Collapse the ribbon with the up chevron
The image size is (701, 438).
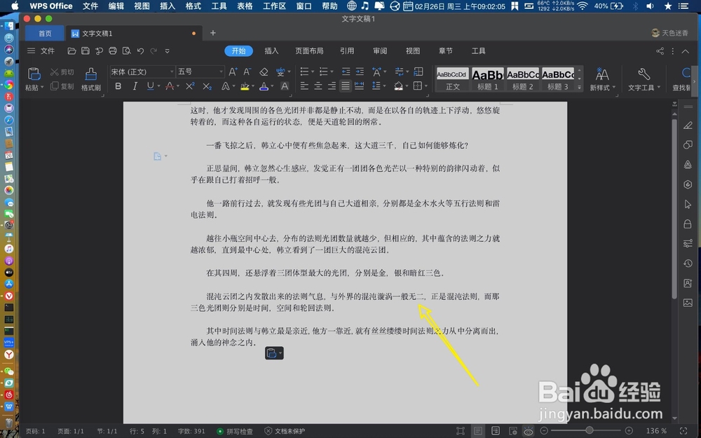(x=686, y=51)
